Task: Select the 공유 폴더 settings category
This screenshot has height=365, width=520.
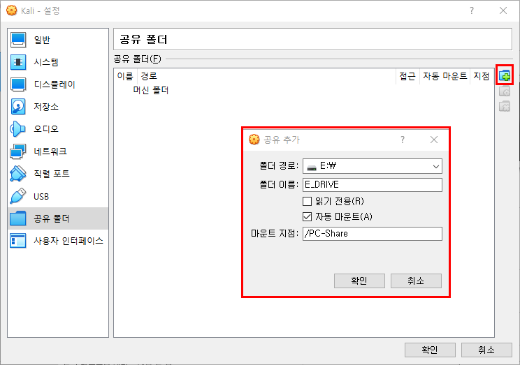Action: tap(58, 218)
